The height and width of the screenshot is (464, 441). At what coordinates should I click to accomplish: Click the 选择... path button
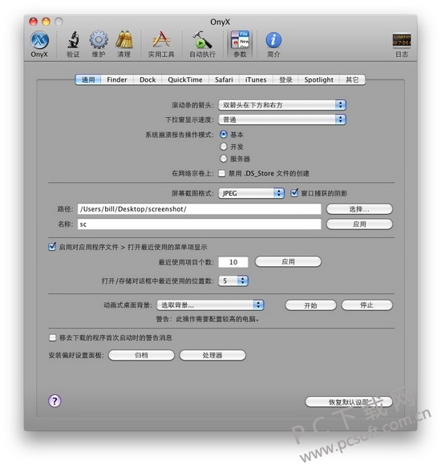[359, 209]
